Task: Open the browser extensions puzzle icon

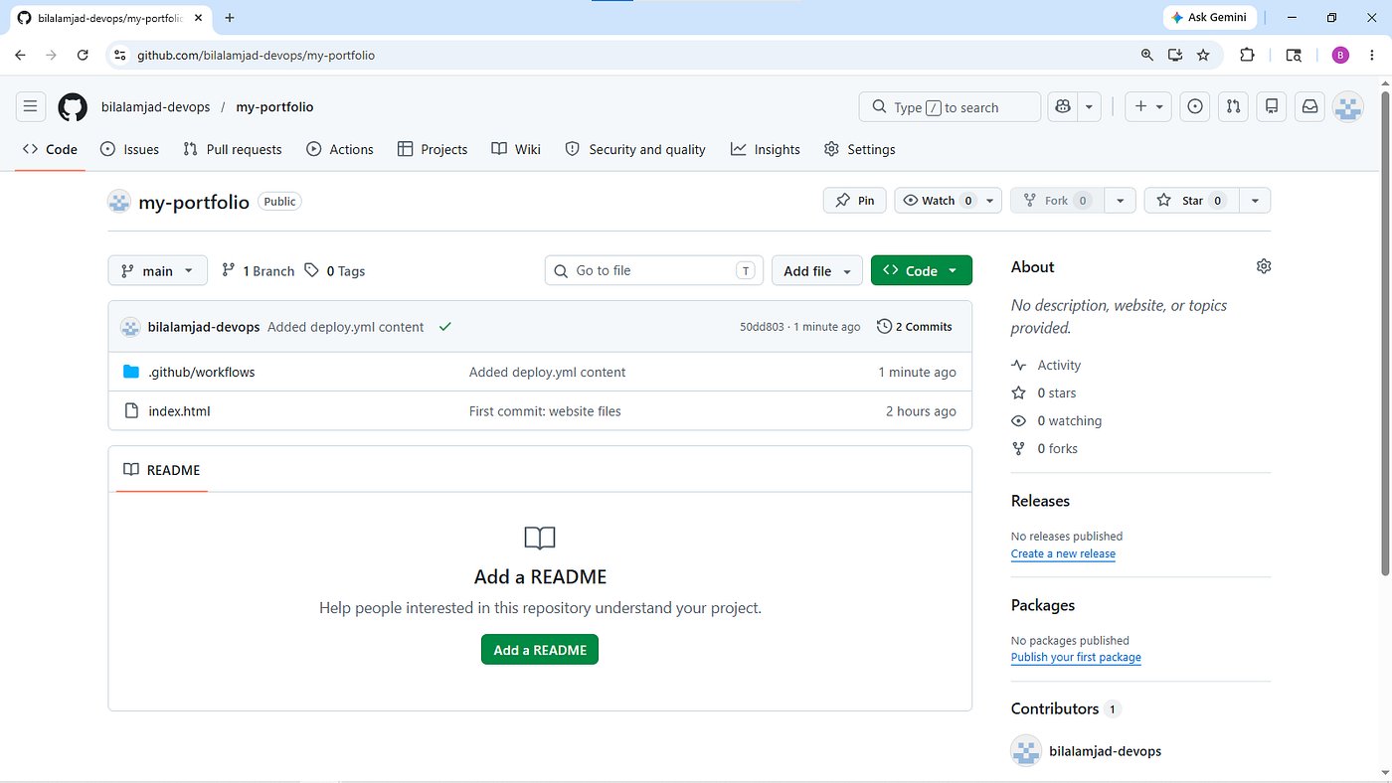Action: click(x=1247, y=56)
